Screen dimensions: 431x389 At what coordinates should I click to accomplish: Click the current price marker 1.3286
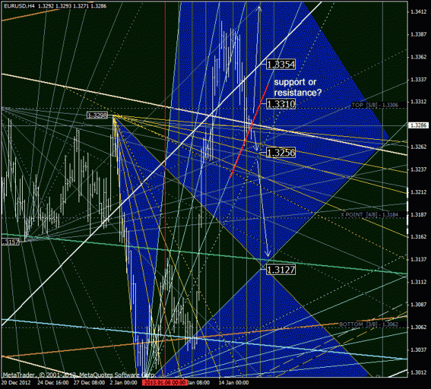pos(418,125)
